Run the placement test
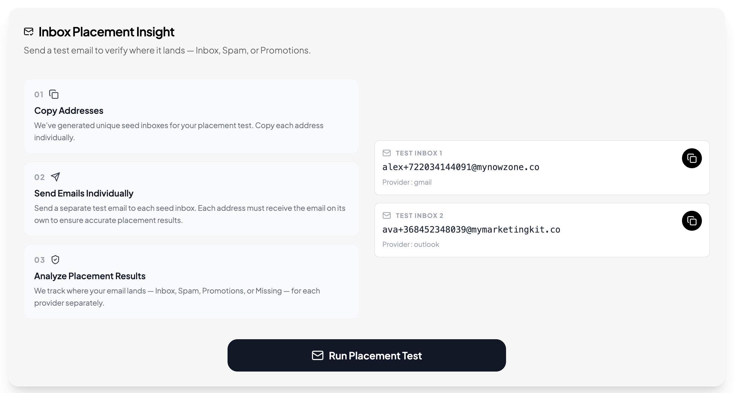This screenshot has width=751, height=393. point(367,355)
